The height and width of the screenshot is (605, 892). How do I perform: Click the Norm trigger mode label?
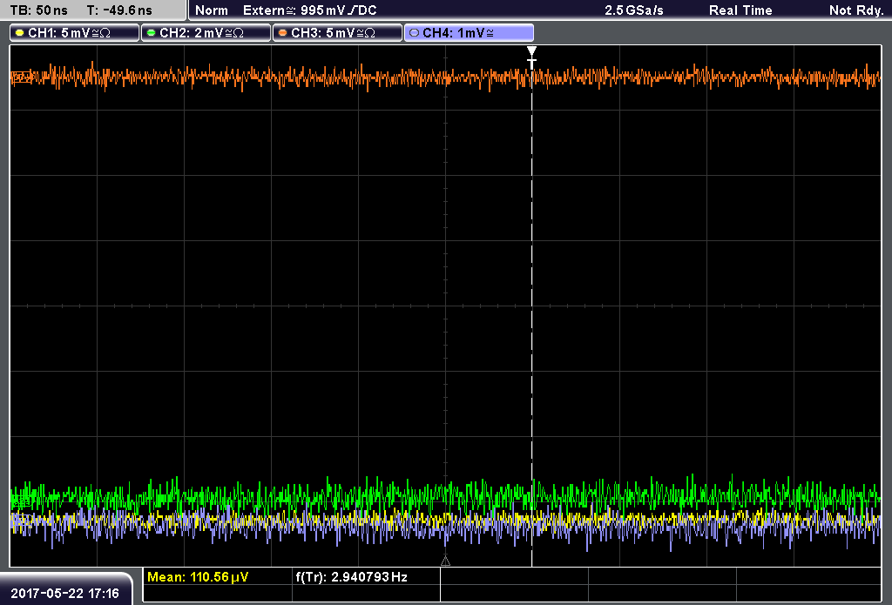click(x=212, y=10)
